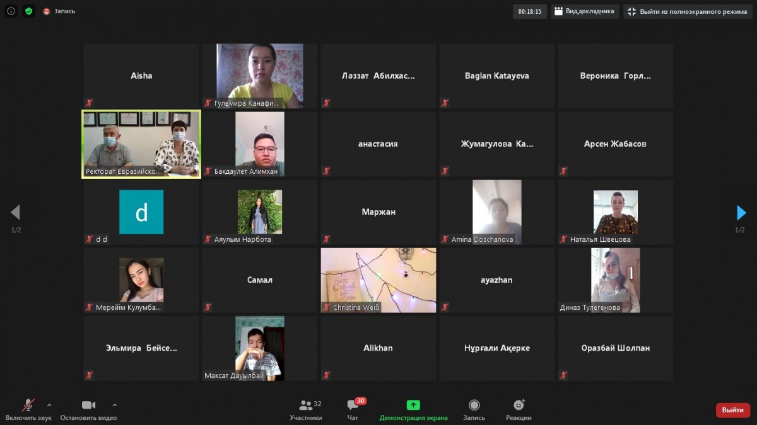Open the Speaker View layout selector
The image size is (757, 425).
(585, 11)
